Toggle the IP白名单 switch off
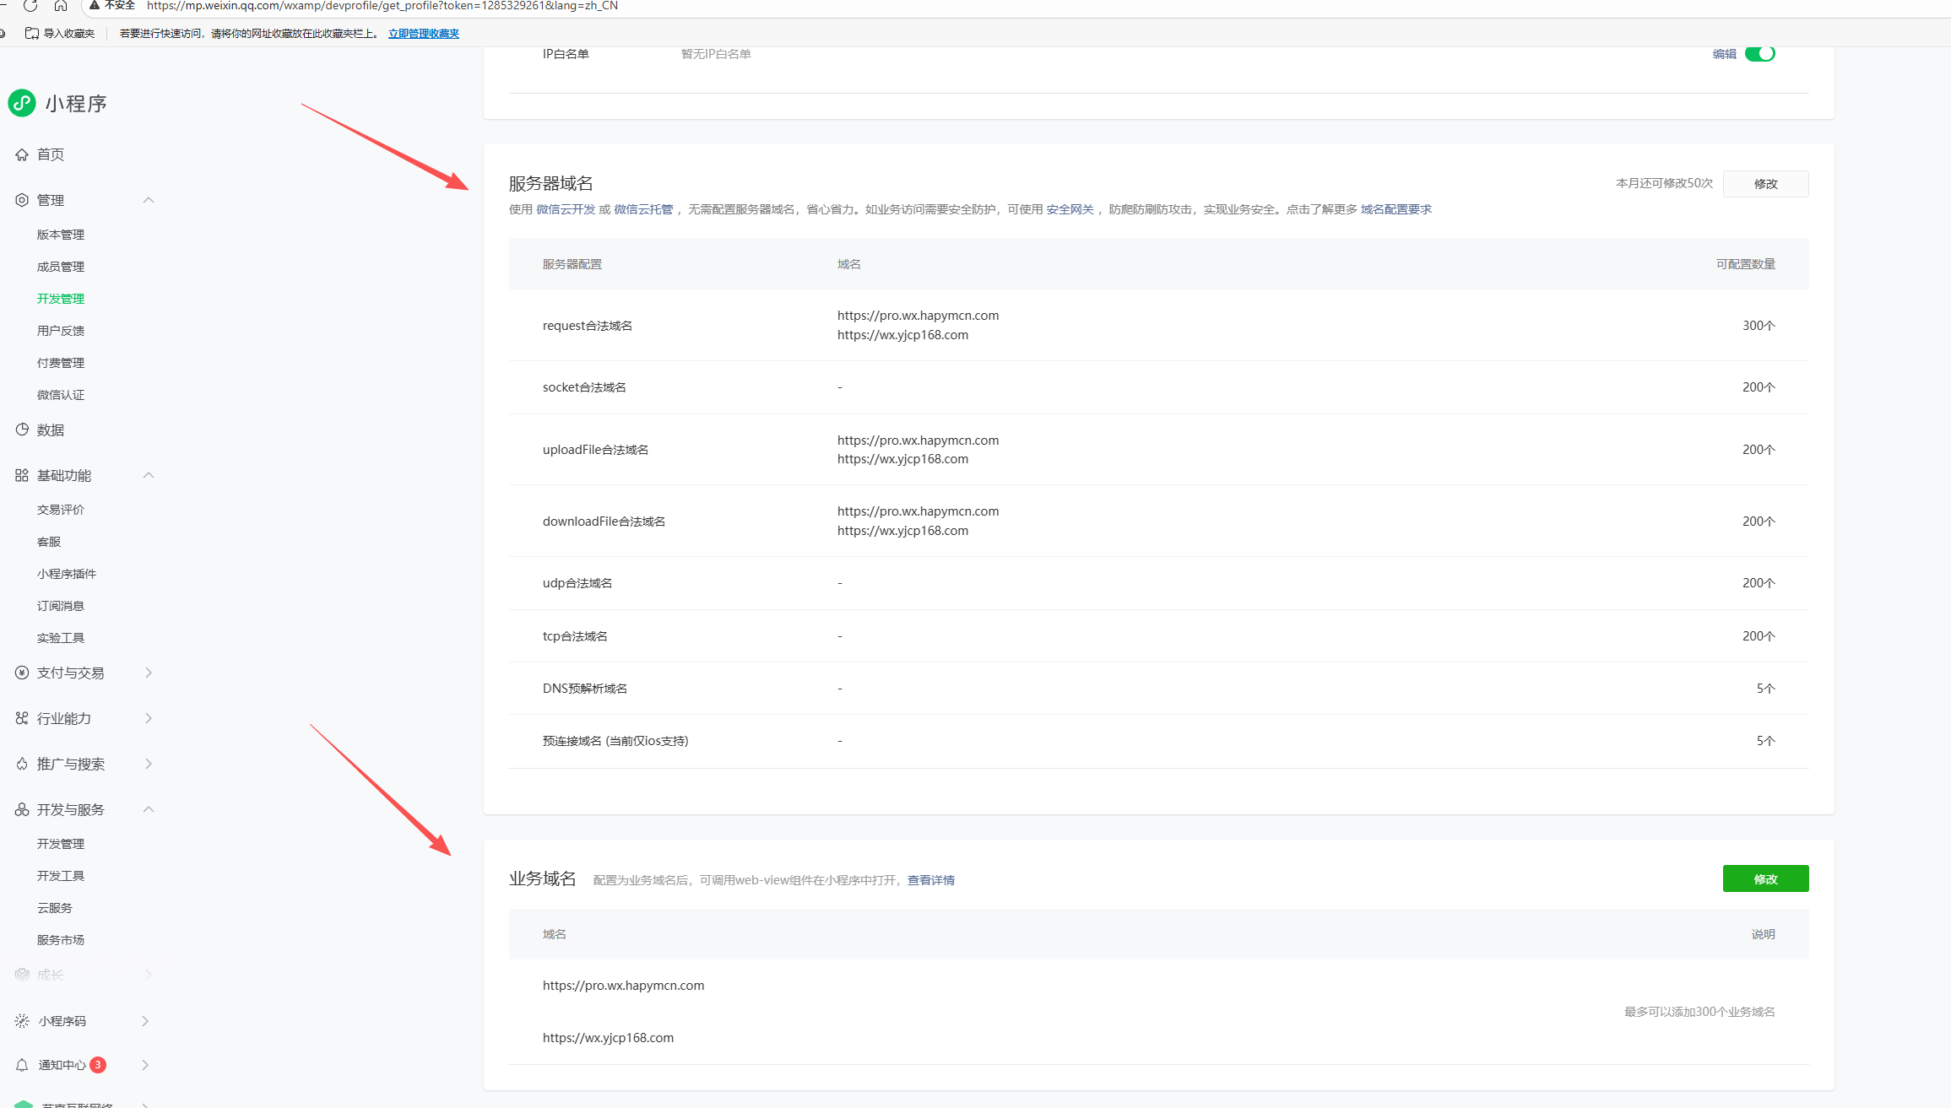Image resolution: width=1951 pixels, height=1108 pixels. 1760,54
